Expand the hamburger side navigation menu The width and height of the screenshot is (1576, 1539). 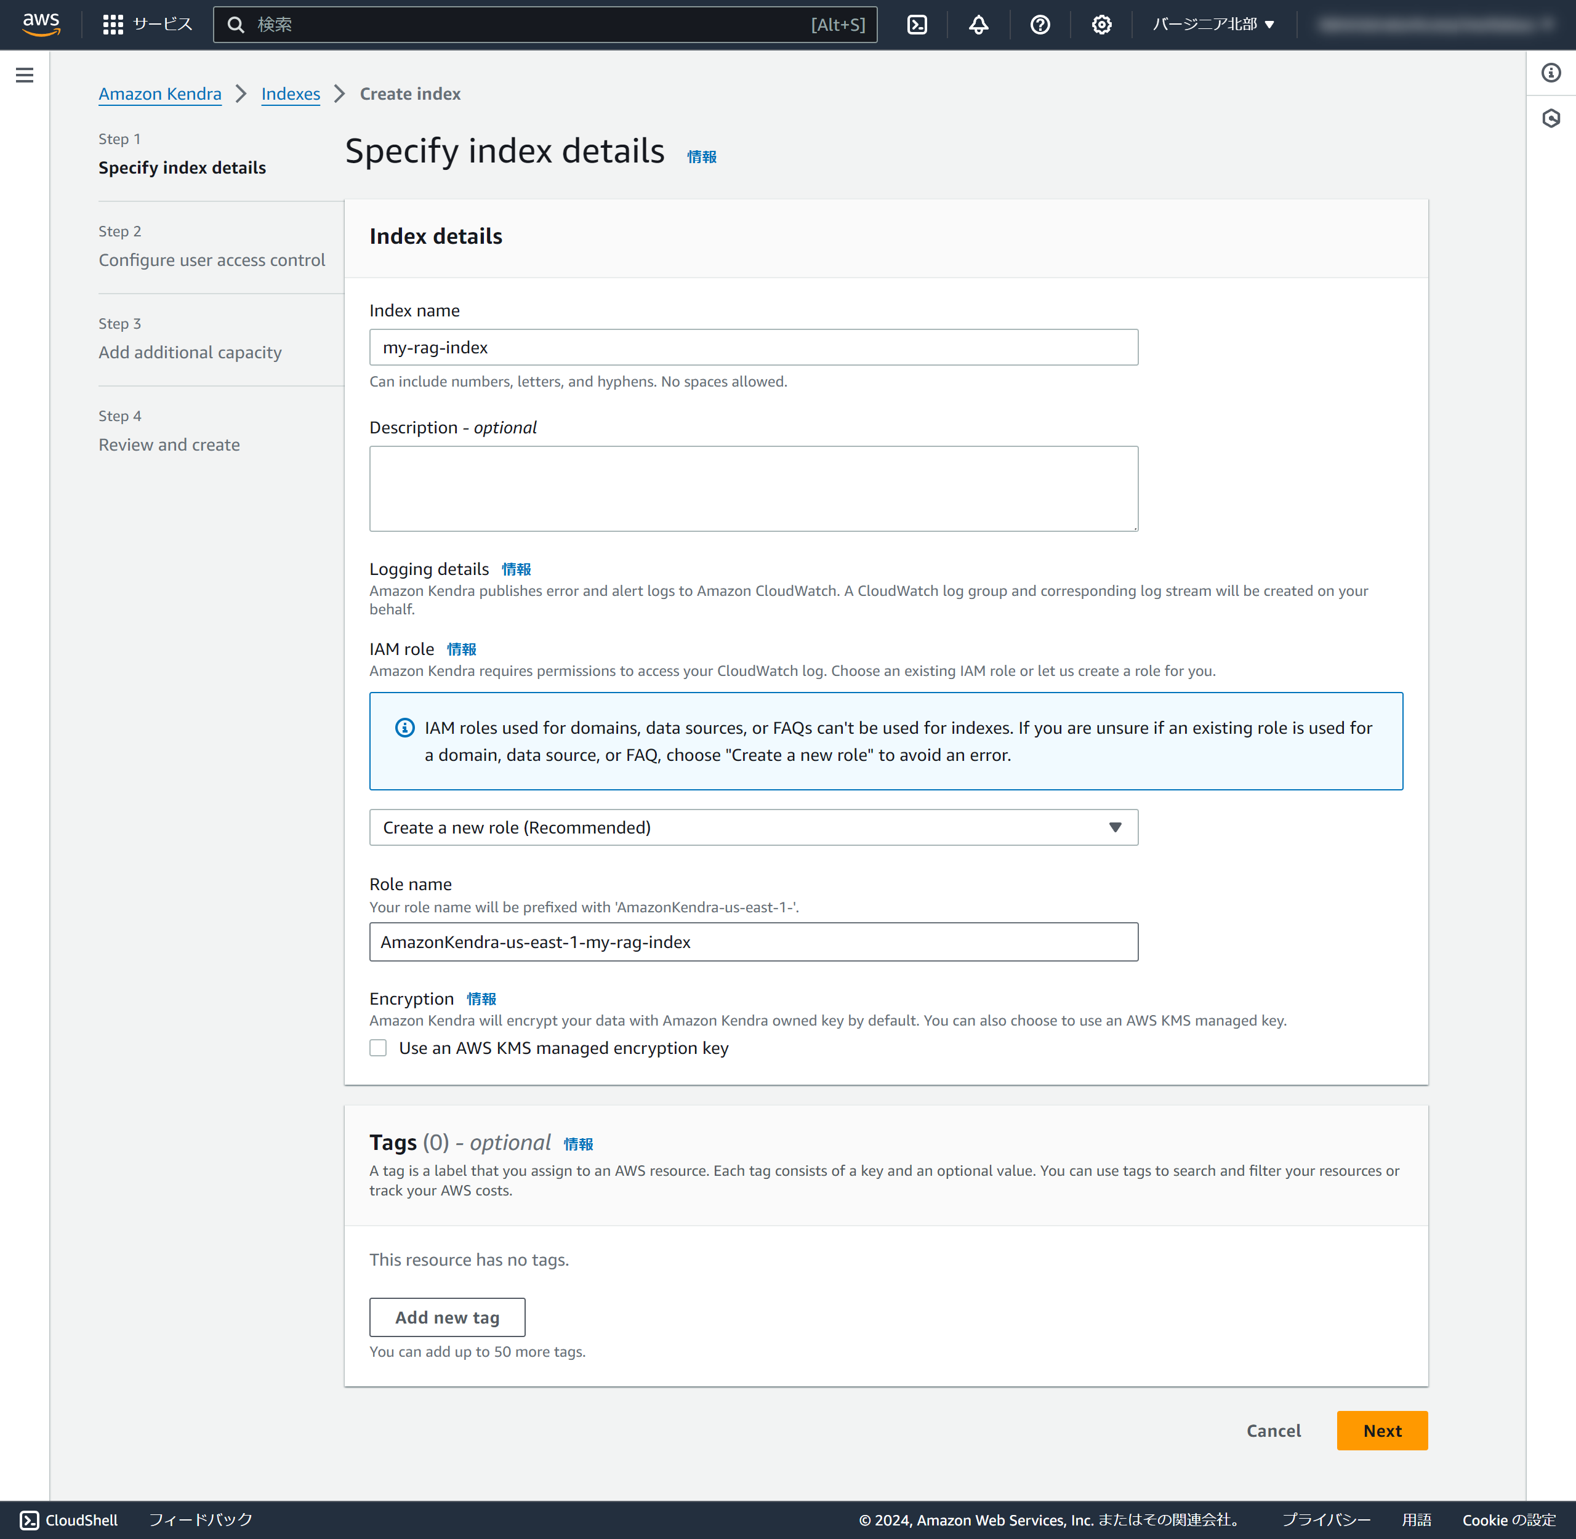tap(24, 74)
